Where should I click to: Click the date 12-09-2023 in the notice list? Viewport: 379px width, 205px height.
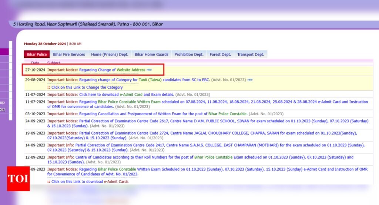click(35, 157)
